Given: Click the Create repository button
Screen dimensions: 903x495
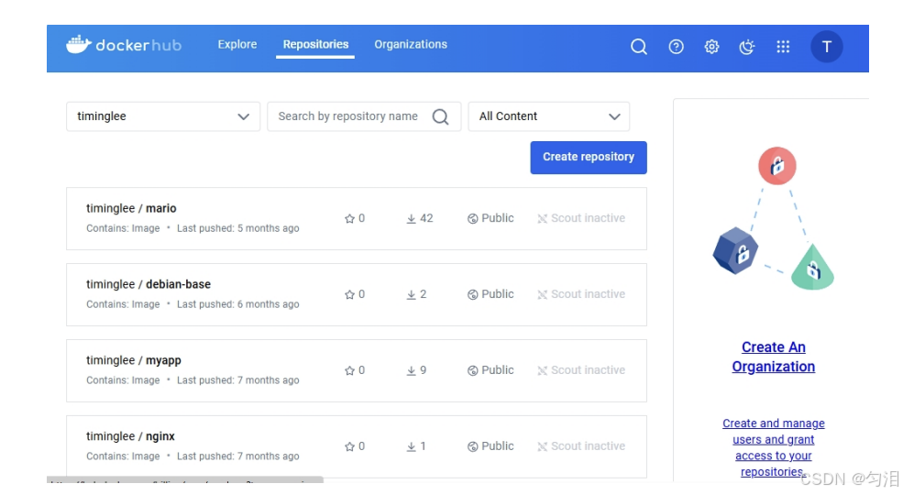Looking at the screenshot, I should click(x=589, y=157).
